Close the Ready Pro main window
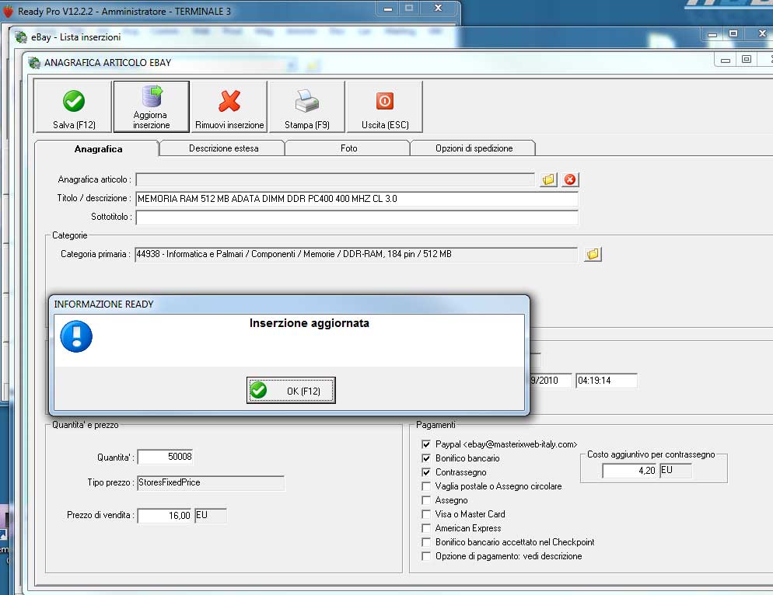This screenshot has height=595, width=773. (x=438, y=9)
